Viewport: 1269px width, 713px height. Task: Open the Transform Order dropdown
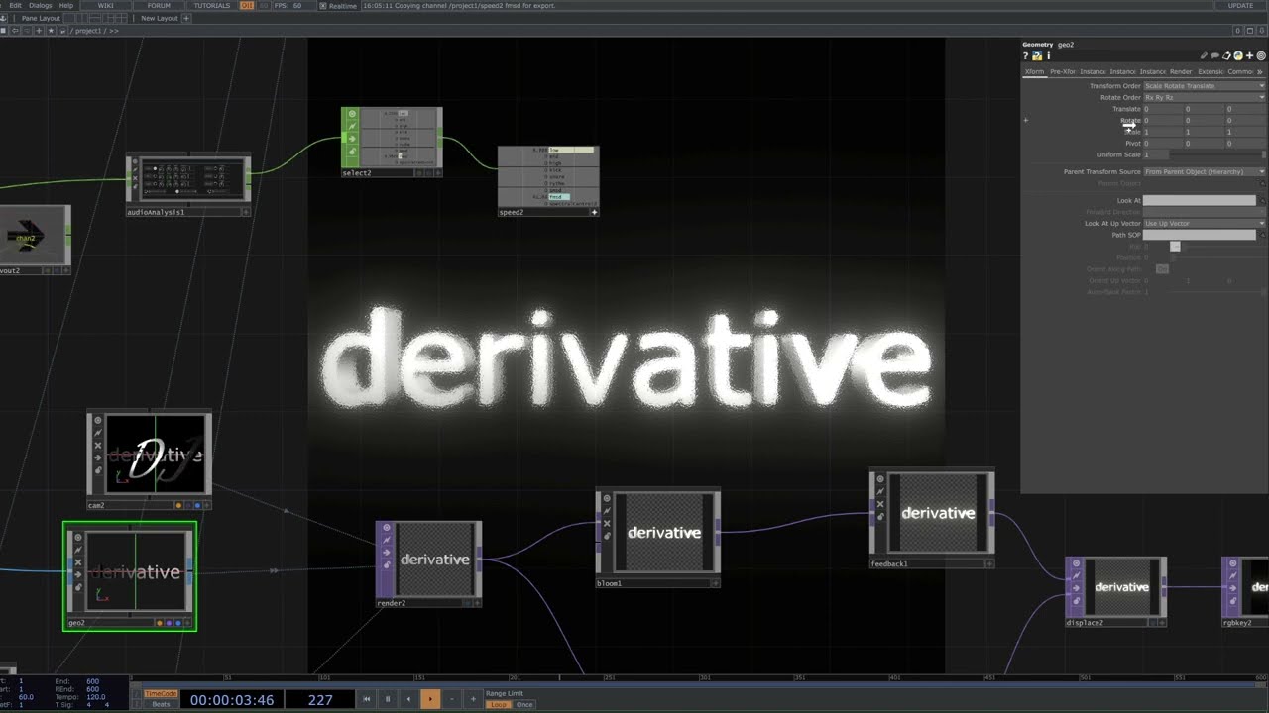[x=1205, y=86]
